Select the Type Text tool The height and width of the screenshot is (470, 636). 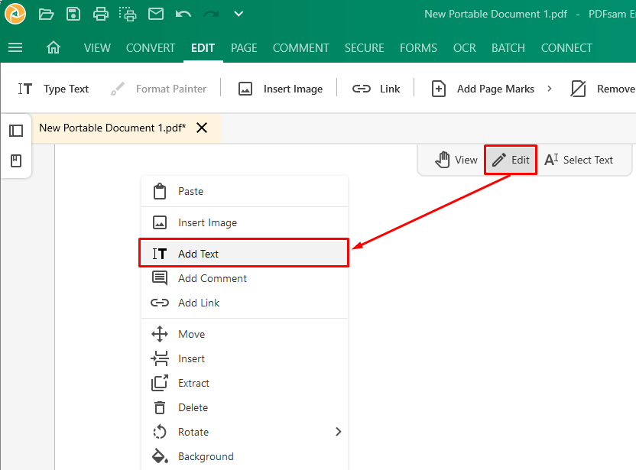click(54, 89)
